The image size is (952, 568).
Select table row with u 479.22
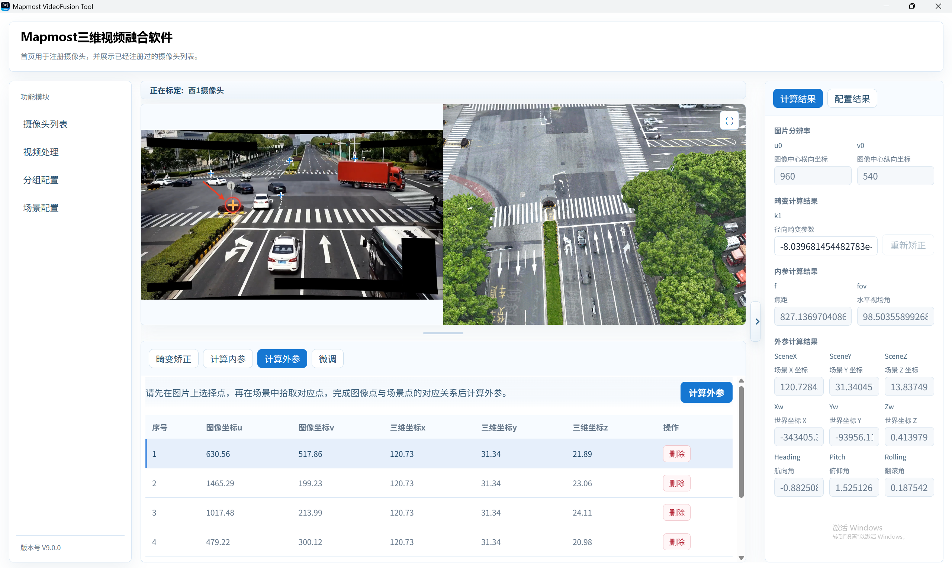[439, 542]
